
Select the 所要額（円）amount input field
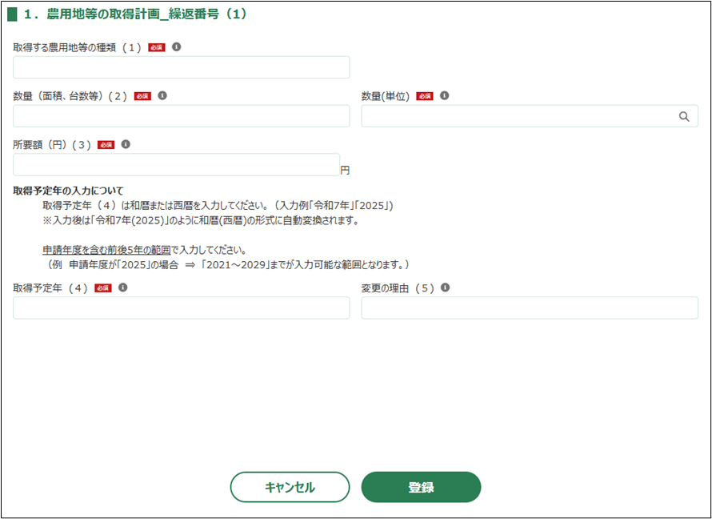[x=176, y=164]
